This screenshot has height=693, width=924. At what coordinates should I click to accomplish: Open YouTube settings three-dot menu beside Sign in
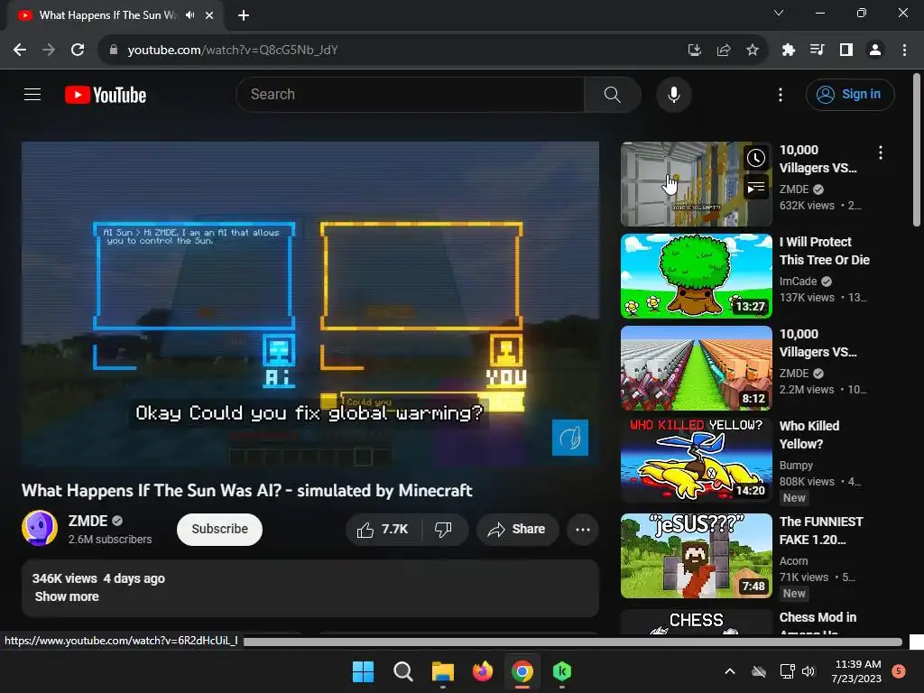point(781,94)
